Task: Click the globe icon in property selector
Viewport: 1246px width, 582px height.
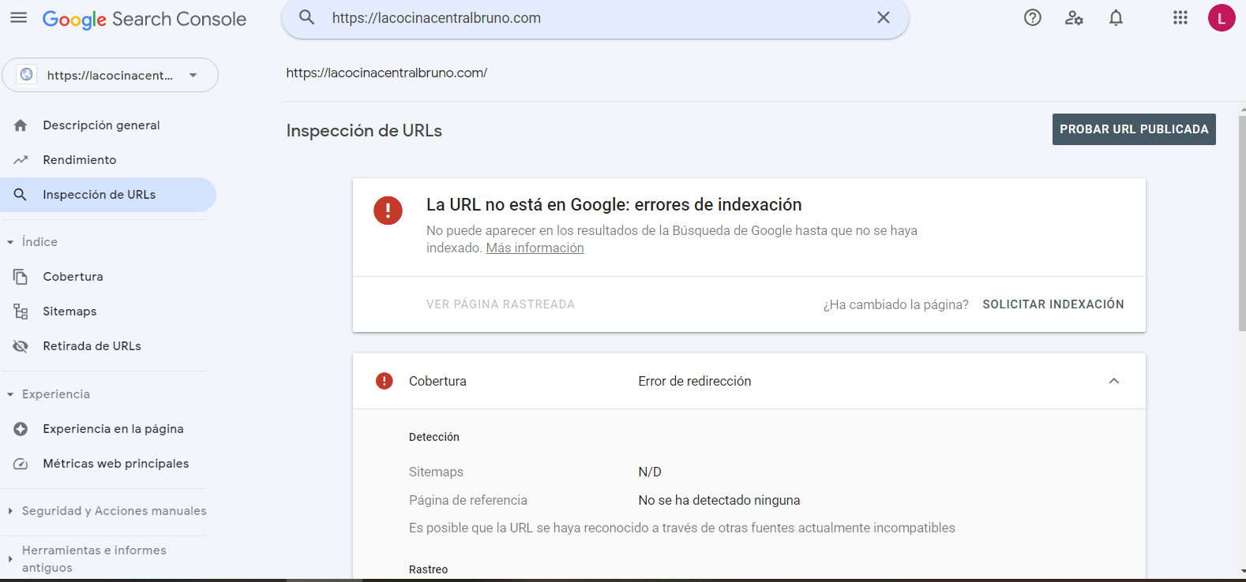Action: point(27,75)
